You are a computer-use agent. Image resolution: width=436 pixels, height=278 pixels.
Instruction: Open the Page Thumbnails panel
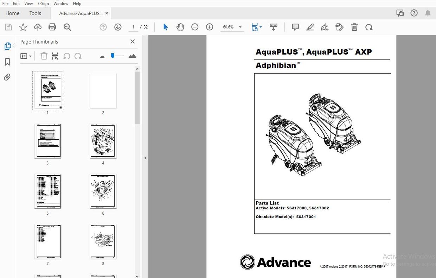(x=7, y=46)
